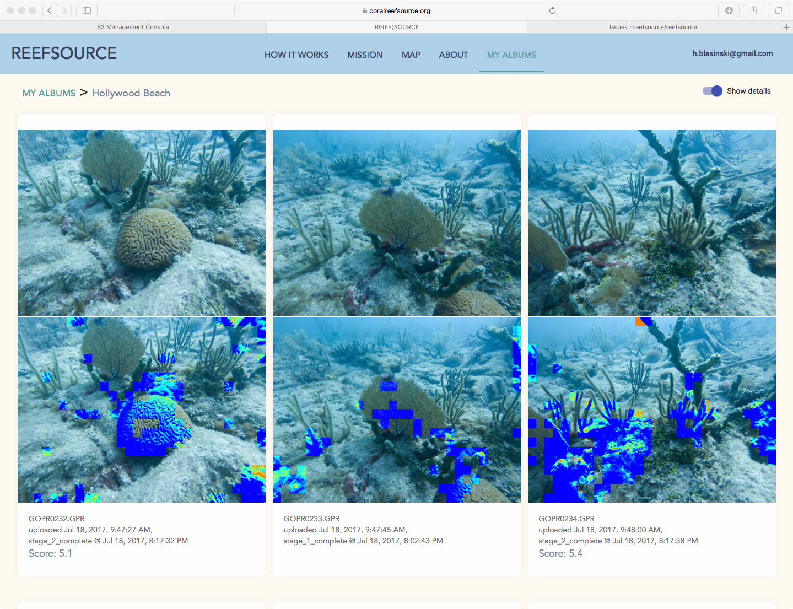Click Hollywood Beach in the breadcrumb
This screenshot has width=793, height=609.
(131, 93)
